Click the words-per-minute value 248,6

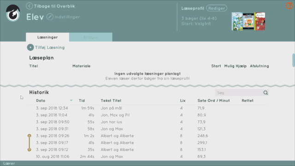[x=203, y=136]
